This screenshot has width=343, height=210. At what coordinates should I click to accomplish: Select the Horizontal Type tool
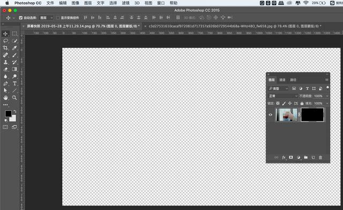pyautogui.click(x=14, y=84)
